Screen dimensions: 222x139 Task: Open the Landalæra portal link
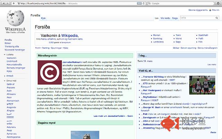click(x=158, y=42)
